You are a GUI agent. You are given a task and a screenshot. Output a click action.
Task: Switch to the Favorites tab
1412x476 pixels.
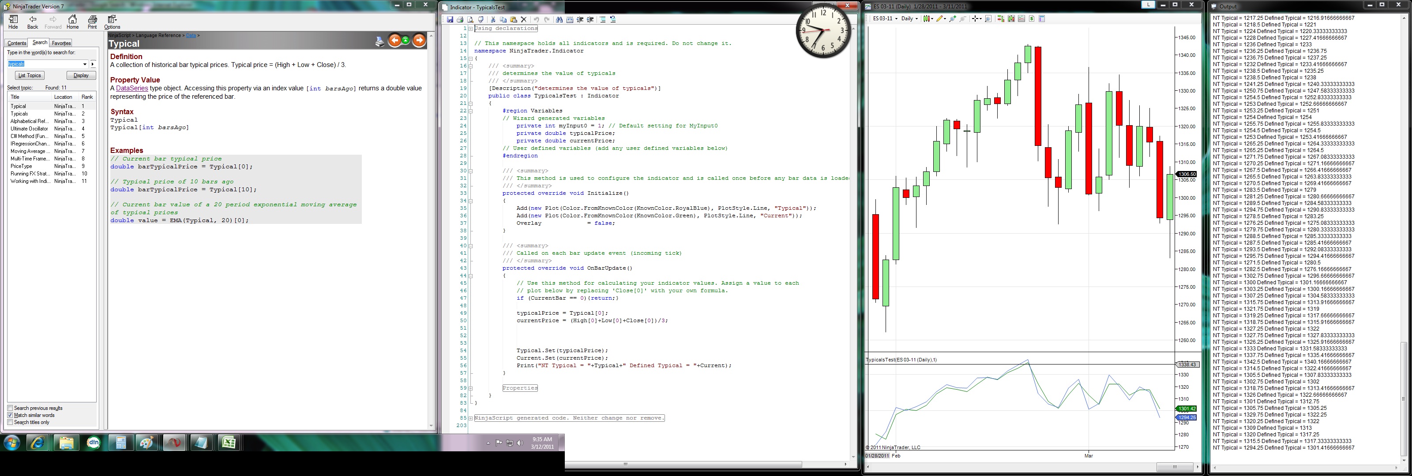61,43
